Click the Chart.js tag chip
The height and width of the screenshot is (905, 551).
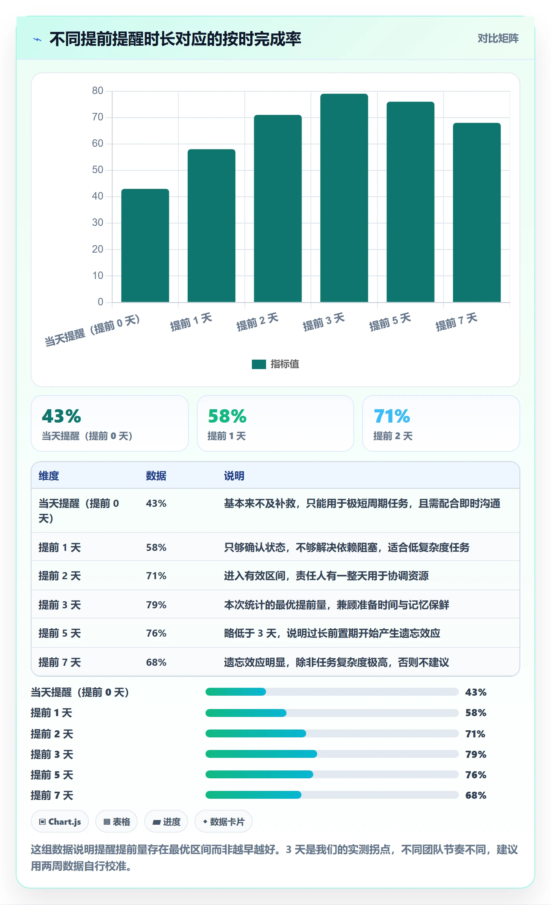pos(60,822)
